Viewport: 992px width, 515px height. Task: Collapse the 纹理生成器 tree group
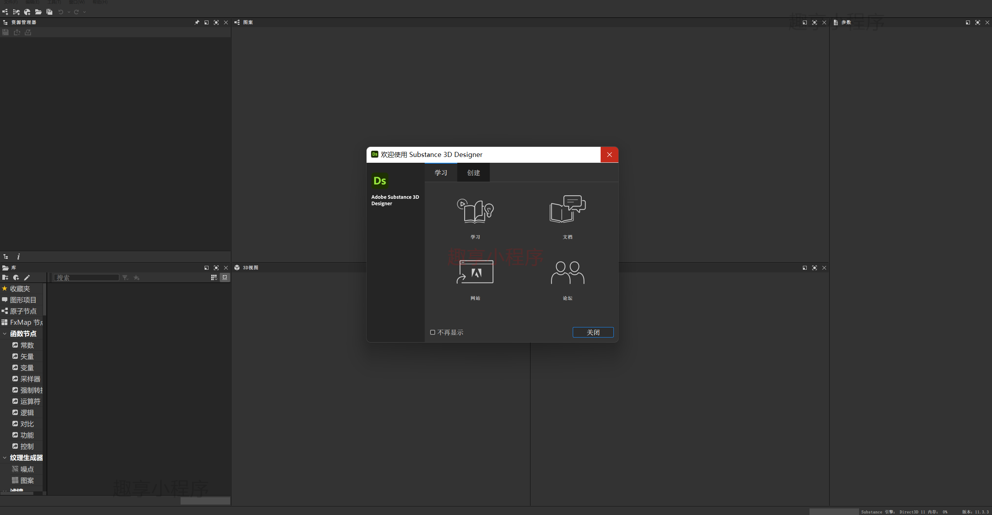[5, 458]
